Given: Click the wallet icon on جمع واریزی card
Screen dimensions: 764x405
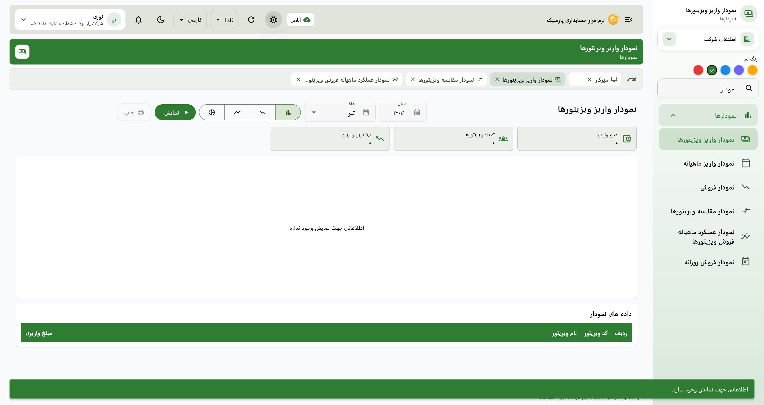Looking at the screenshot, I should coord(627,139).
